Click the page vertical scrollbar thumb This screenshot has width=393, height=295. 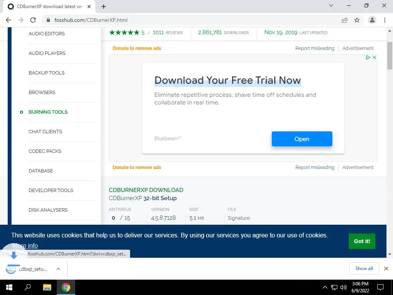pyautogui.click(x=390, y=56)
